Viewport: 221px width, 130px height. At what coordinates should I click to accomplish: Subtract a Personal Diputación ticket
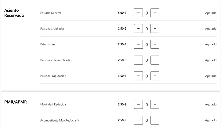click(138, 76)
